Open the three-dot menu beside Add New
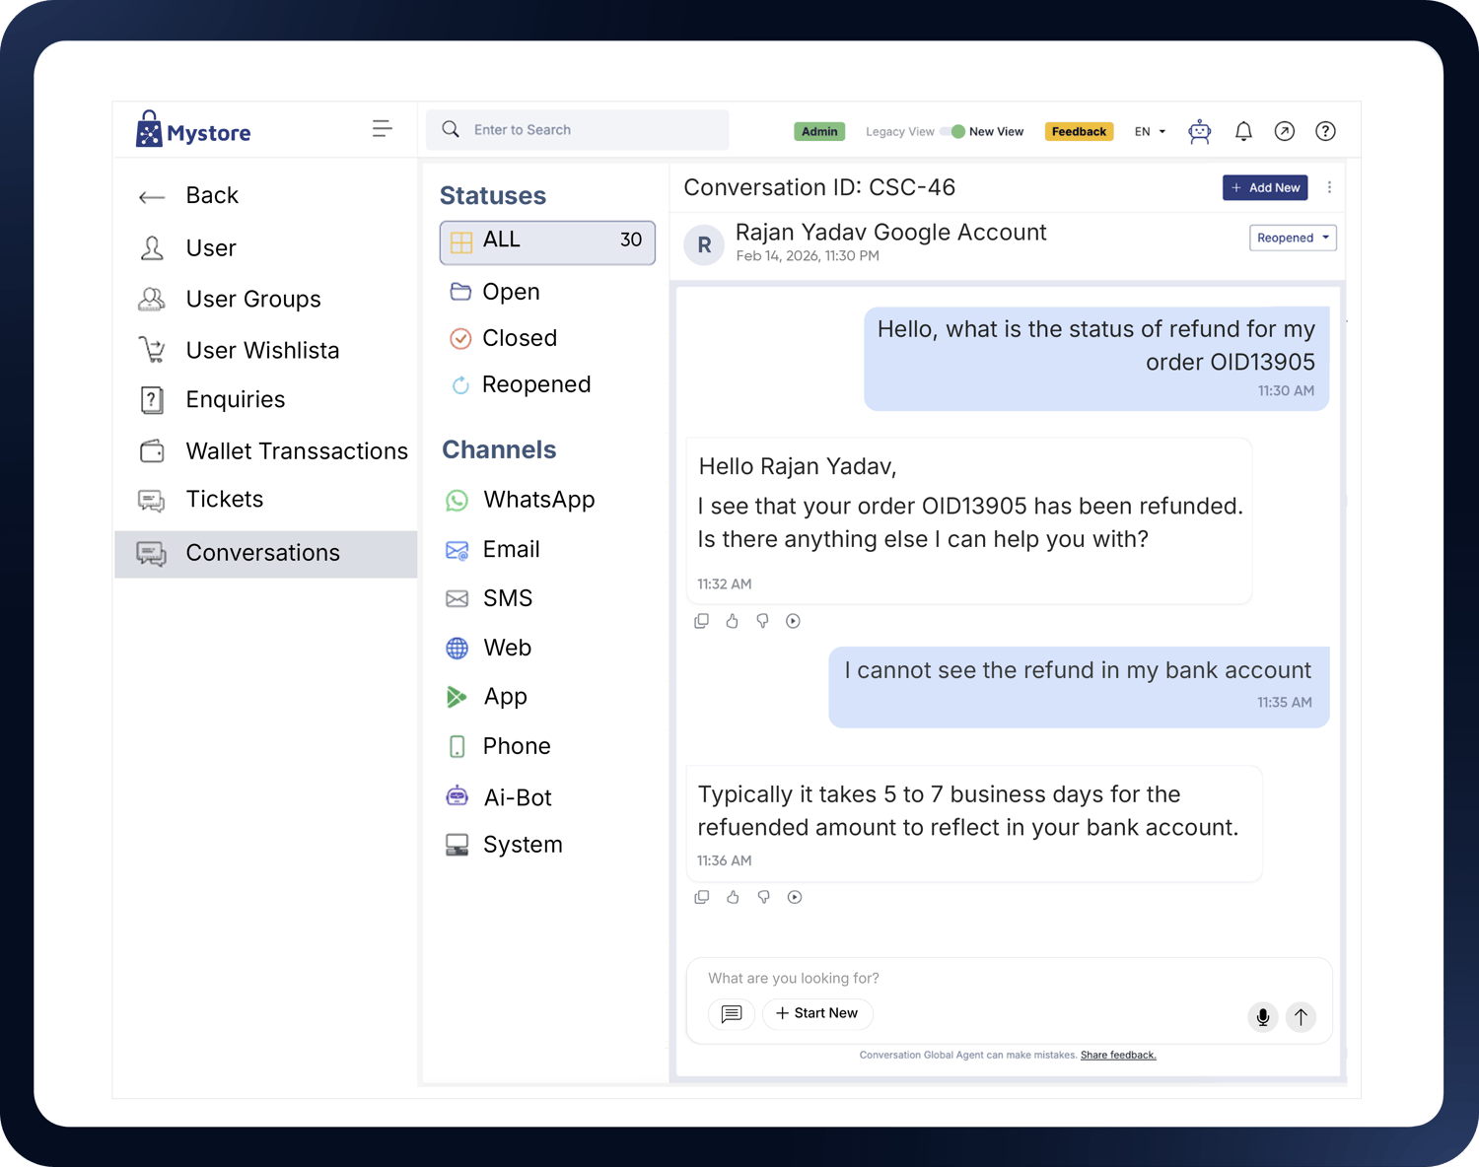 coord(1329,187)
